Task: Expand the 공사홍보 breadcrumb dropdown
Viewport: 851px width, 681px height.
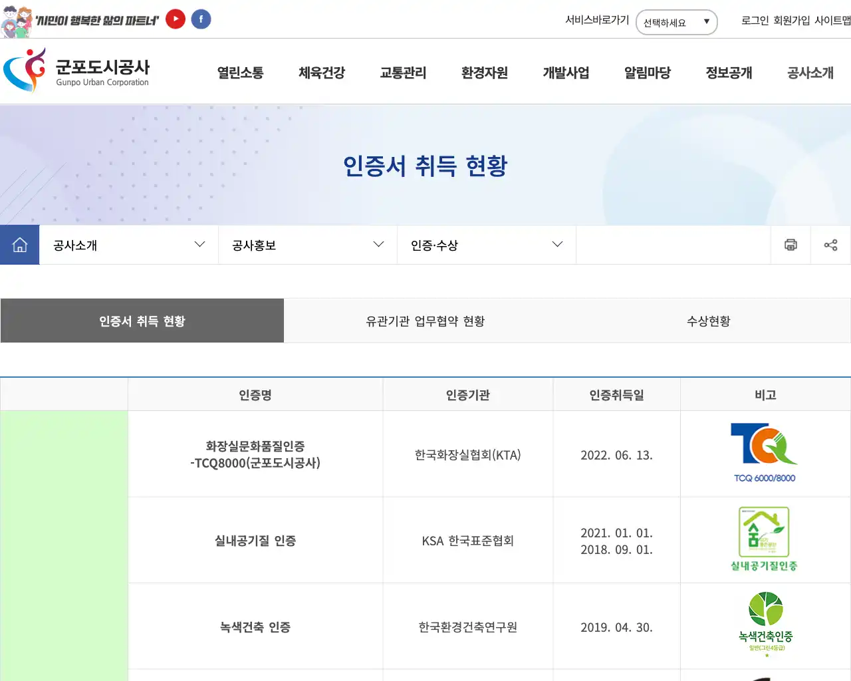Action: coord(307,245)
